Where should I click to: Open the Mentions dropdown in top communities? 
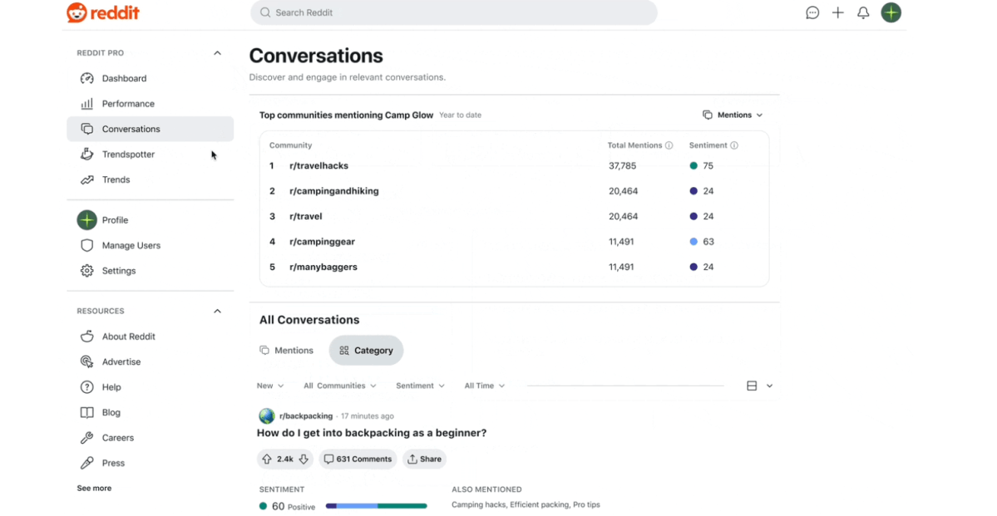733,115
